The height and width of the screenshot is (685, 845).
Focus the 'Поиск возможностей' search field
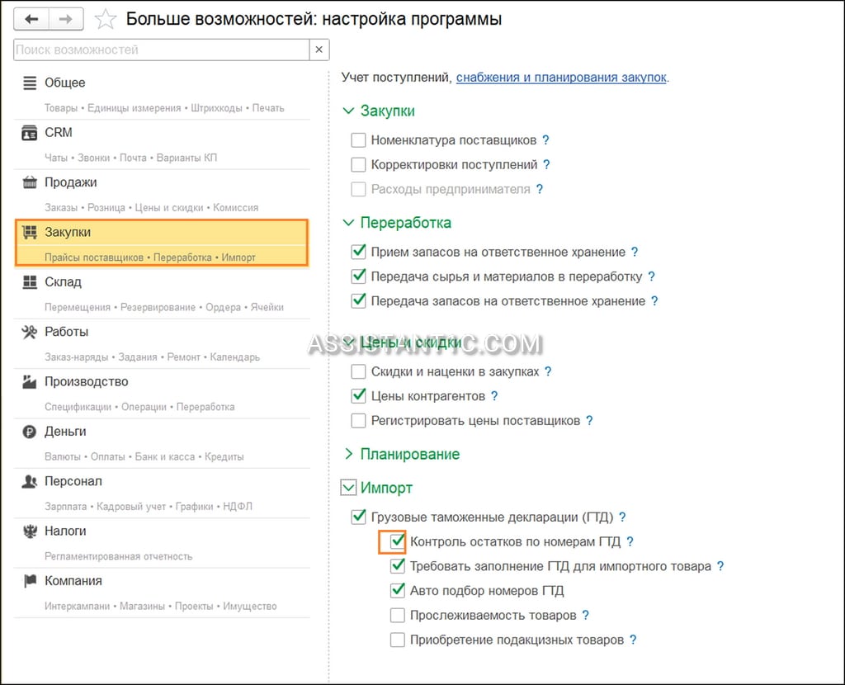coord(162,50)
